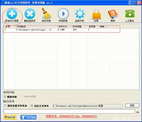
Task: Clear the list with the broom icon
Action: click(x=46, y=14)
